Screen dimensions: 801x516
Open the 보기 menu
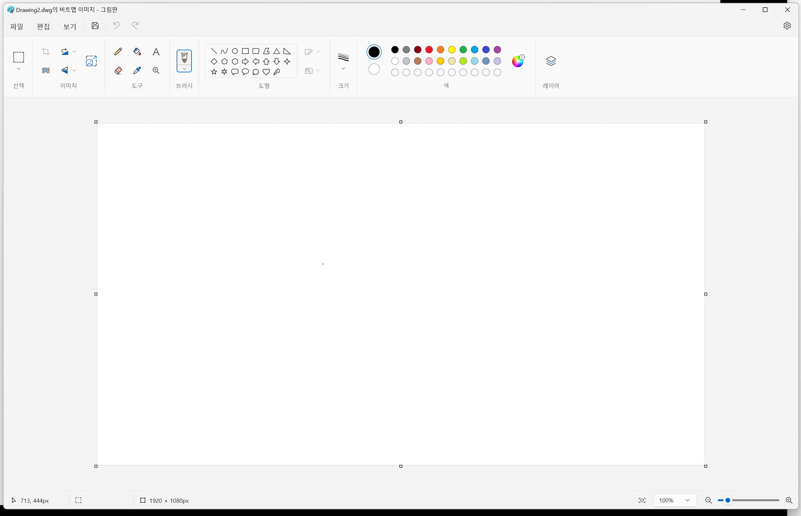70,26
